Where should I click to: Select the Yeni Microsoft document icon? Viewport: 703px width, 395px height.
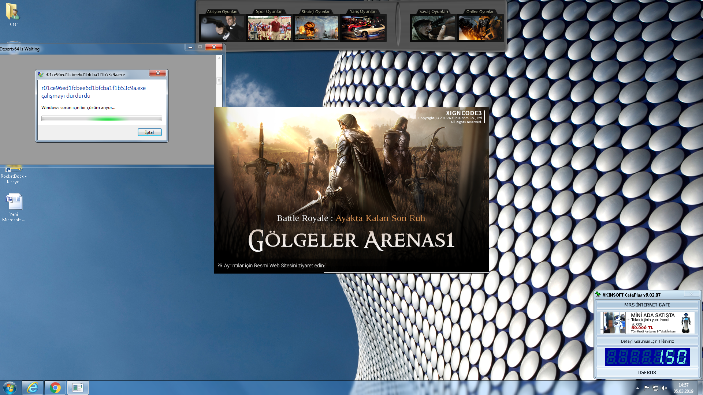point(14,207)
